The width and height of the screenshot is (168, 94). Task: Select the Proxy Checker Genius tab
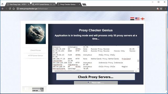tap(69, 4)
